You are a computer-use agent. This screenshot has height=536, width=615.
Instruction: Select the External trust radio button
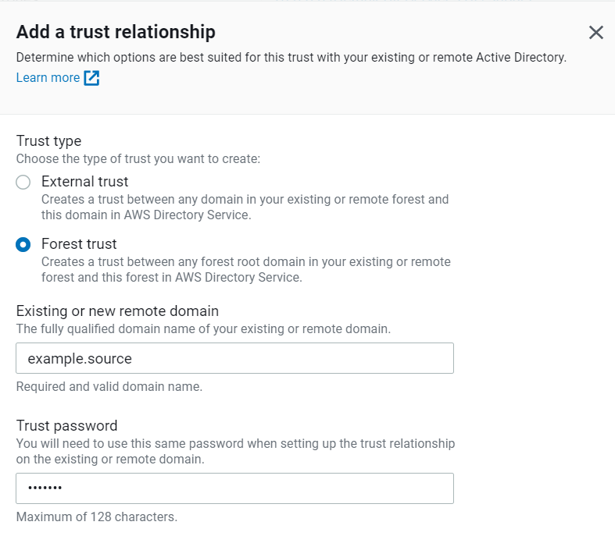pos(23,183)
